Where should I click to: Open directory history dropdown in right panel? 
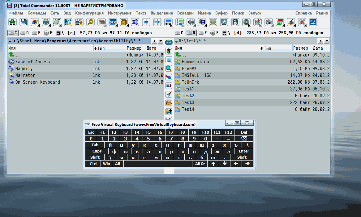327,41
